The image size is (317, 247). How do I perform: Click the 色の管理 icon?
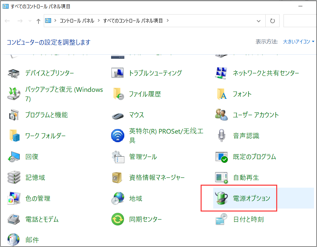14,198
